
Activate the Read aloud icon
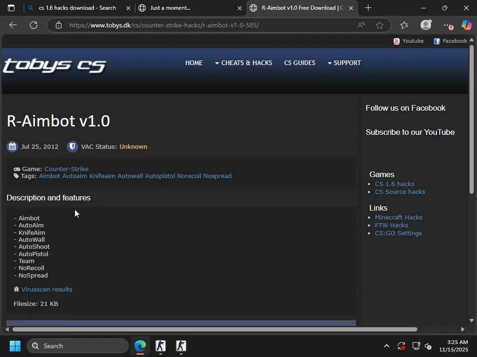click(x=361, y=25)
